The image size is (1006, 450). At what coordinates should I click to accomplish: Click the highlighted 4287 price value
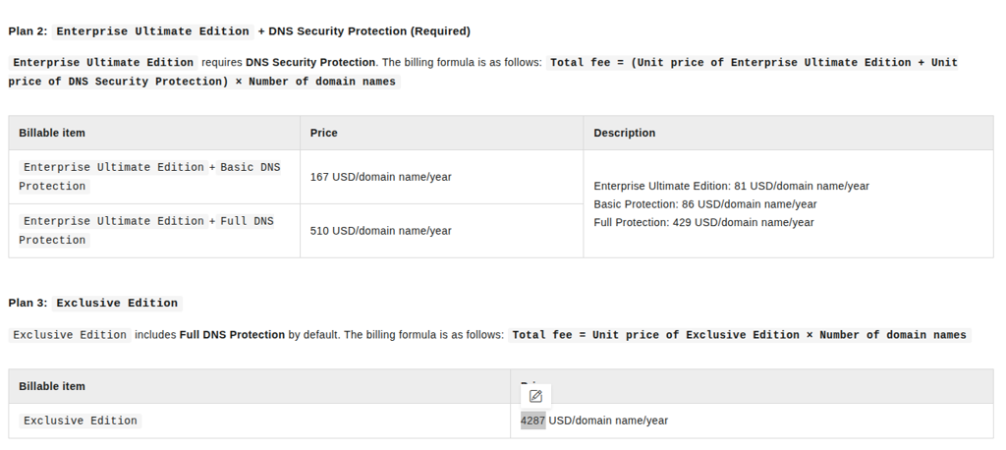click(x=533, y=421)
